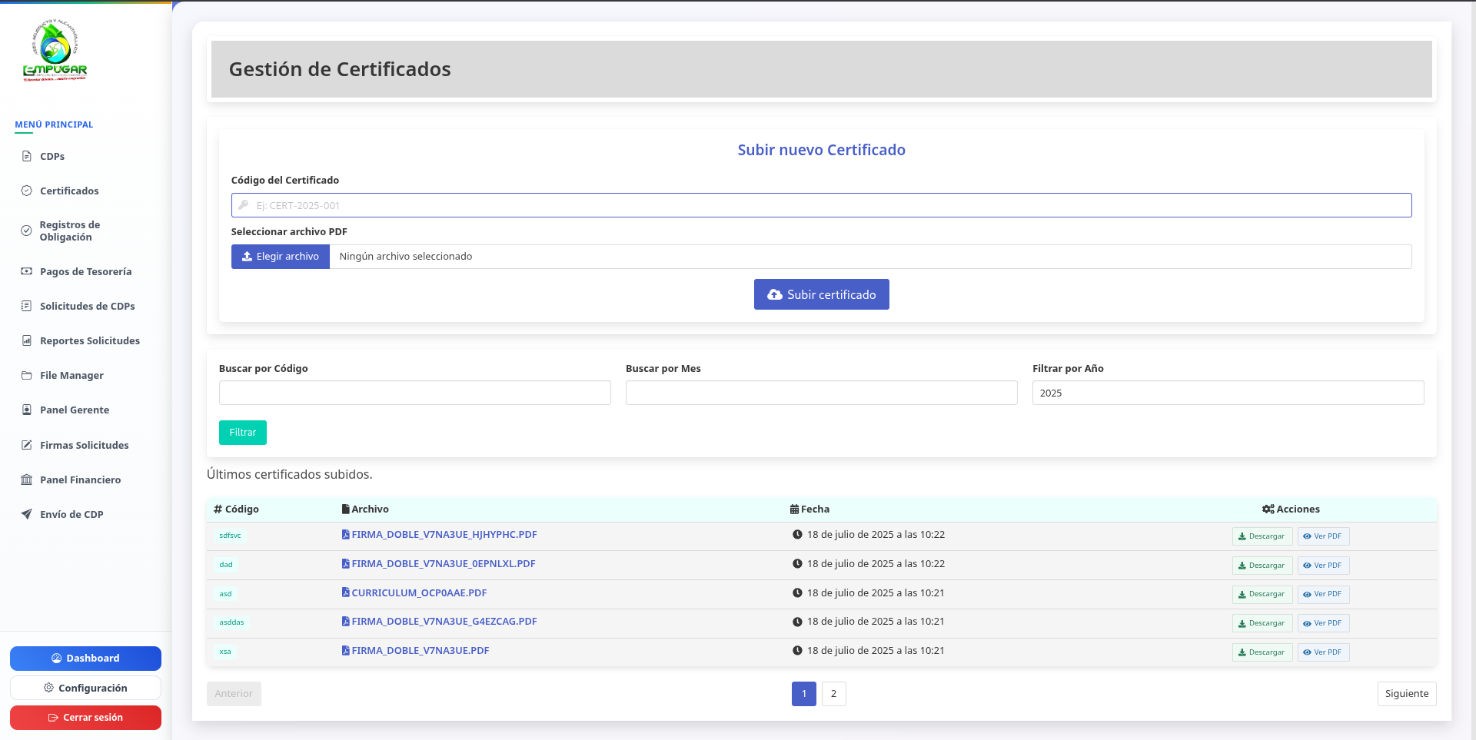Click the Firmas Solicitudes pen icon
1476x740 pixels.
(x=26, y=445)
